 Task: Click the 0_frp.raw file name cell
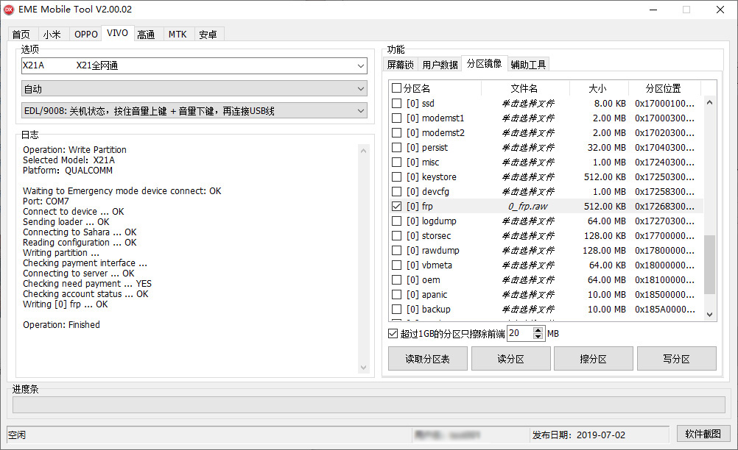point(527,207)
